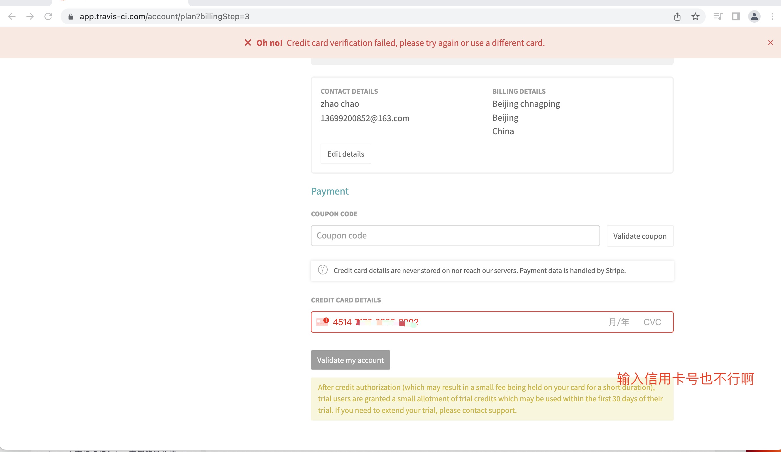Click the trial credits authorization notice
This screenshot has width=781, height=452.
(x=492, y=399)
